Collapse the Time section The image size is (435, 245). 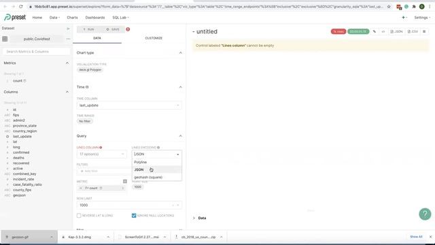[181, 87]
